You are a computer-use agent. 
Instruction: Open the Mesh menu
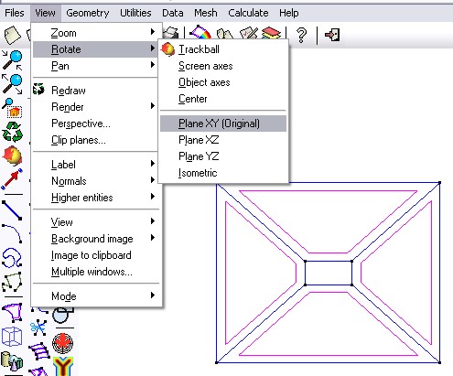pyautogui.click(x=206, y=13)
